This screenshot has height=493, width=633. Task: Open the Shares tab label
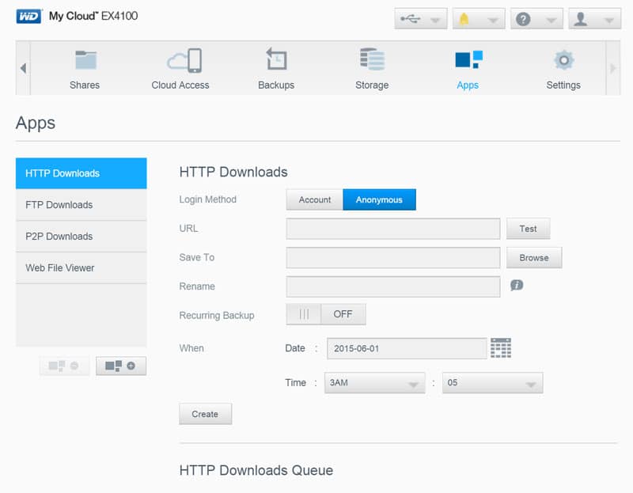[85, 85]
